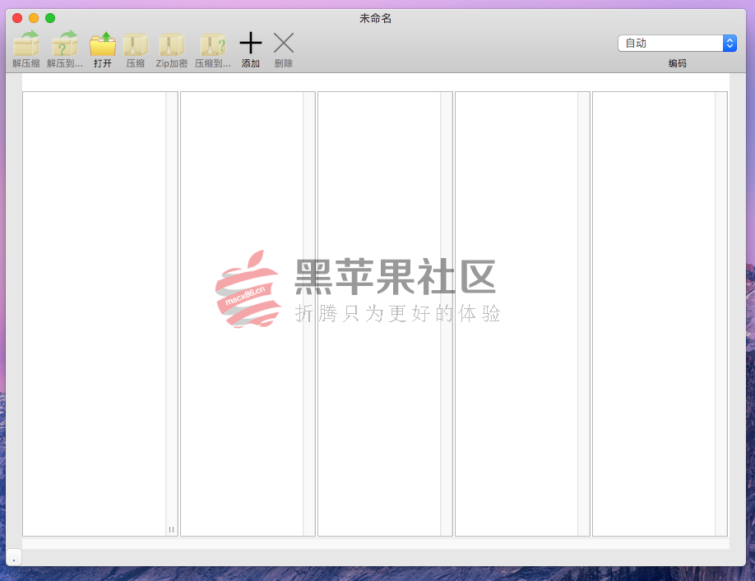755x581 pixels.
Task: Add files with the 添加 plus icon
Action: (x=251, y=44)
